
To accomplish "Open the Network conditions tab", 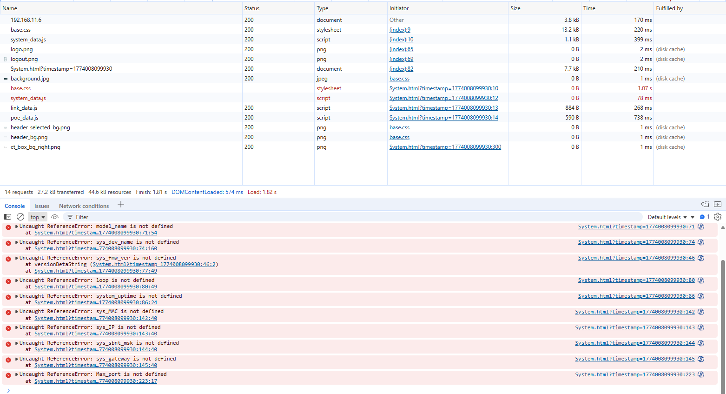I will (84, 206).
